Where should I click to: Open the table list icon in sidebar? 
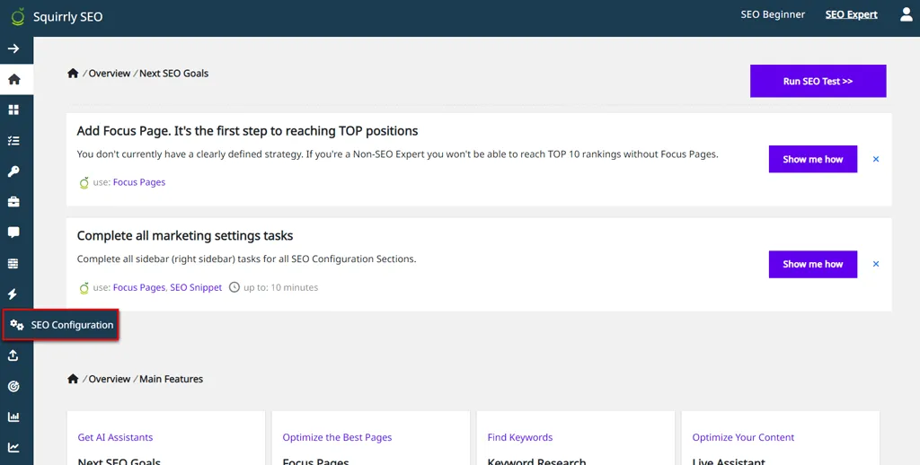pyautogui.click(x=13, y=264)
